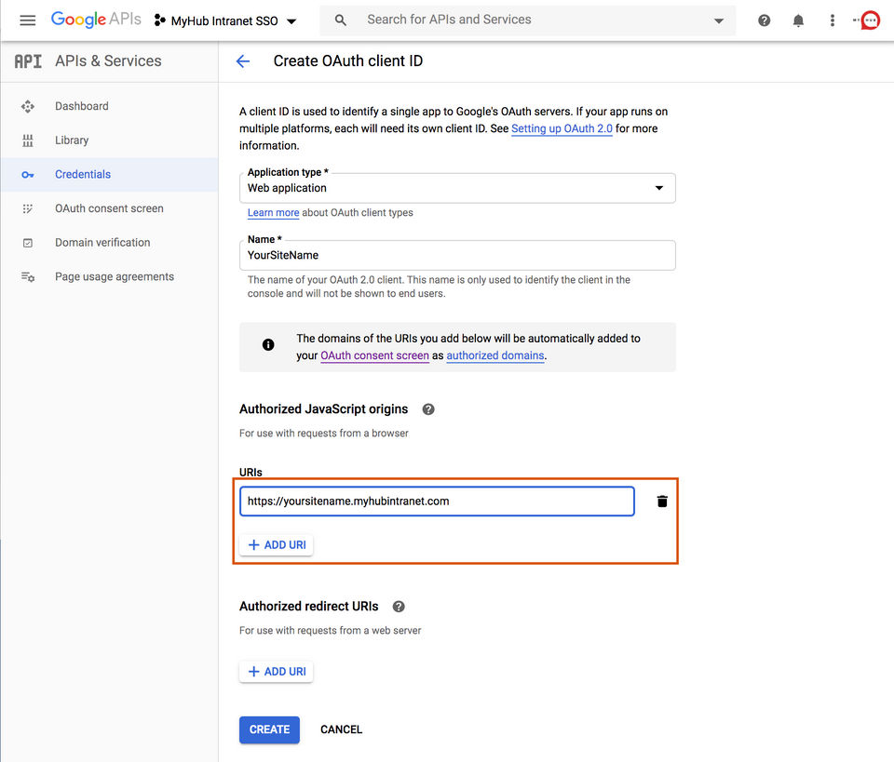Image resolution: width=894 pixels, height=762 pixels.
Task: Click help icon beside Authorized redirect URIs
Action: click(399, 607)
